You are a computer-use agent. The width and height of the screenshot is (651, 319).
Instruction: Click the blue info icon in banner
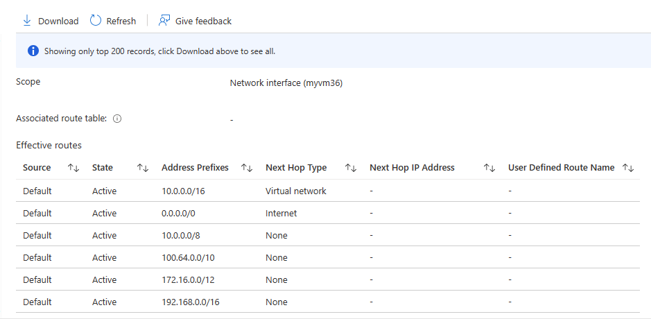pos(33,51)
